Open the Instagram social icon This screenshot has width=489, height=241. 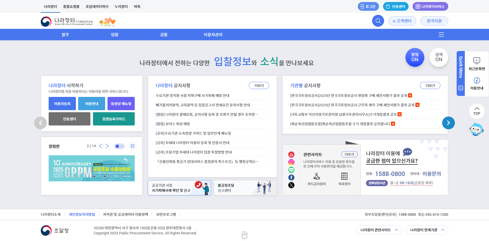[x=291, y=162]
